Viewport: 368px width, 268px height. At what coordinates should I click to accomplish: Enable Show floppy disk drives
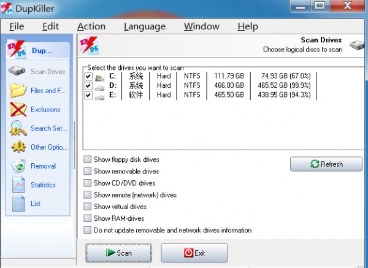(87, 160)
